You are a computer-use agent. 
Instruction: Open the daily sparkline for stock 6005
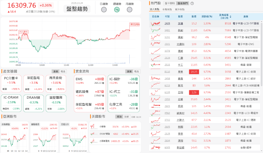[155, 148]
